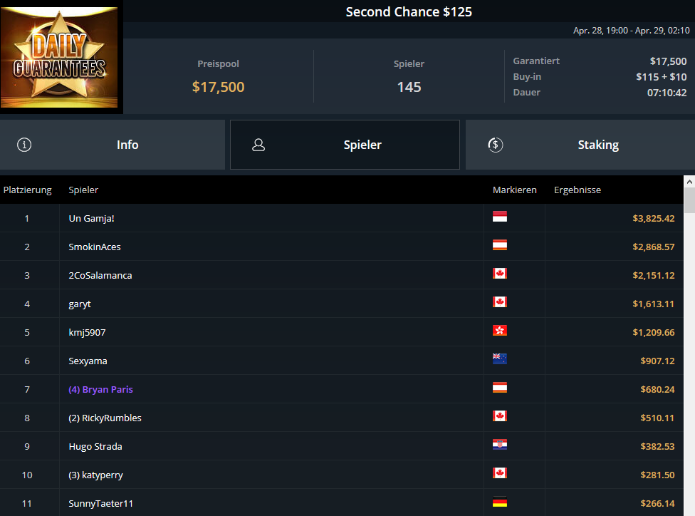The width and height of the screenshot is (695, 516).
Task: Select player garyt
Action: tap(79, 304)
